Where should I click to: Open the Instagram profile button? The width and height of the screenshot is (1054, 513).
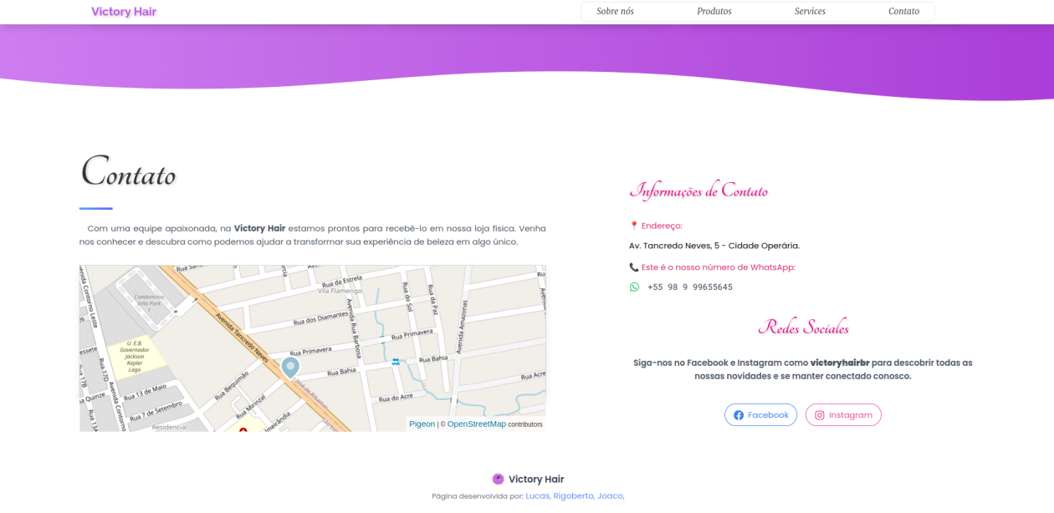pyautogui.click(x=843, y=415)
